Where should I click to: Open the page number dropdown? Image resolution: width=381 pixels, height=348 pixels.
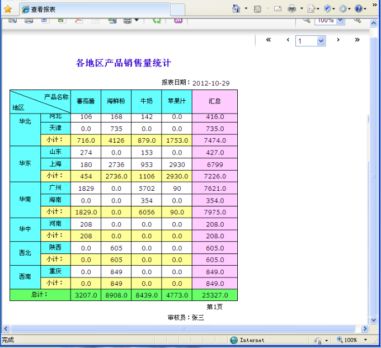click(x=321, y=41)
